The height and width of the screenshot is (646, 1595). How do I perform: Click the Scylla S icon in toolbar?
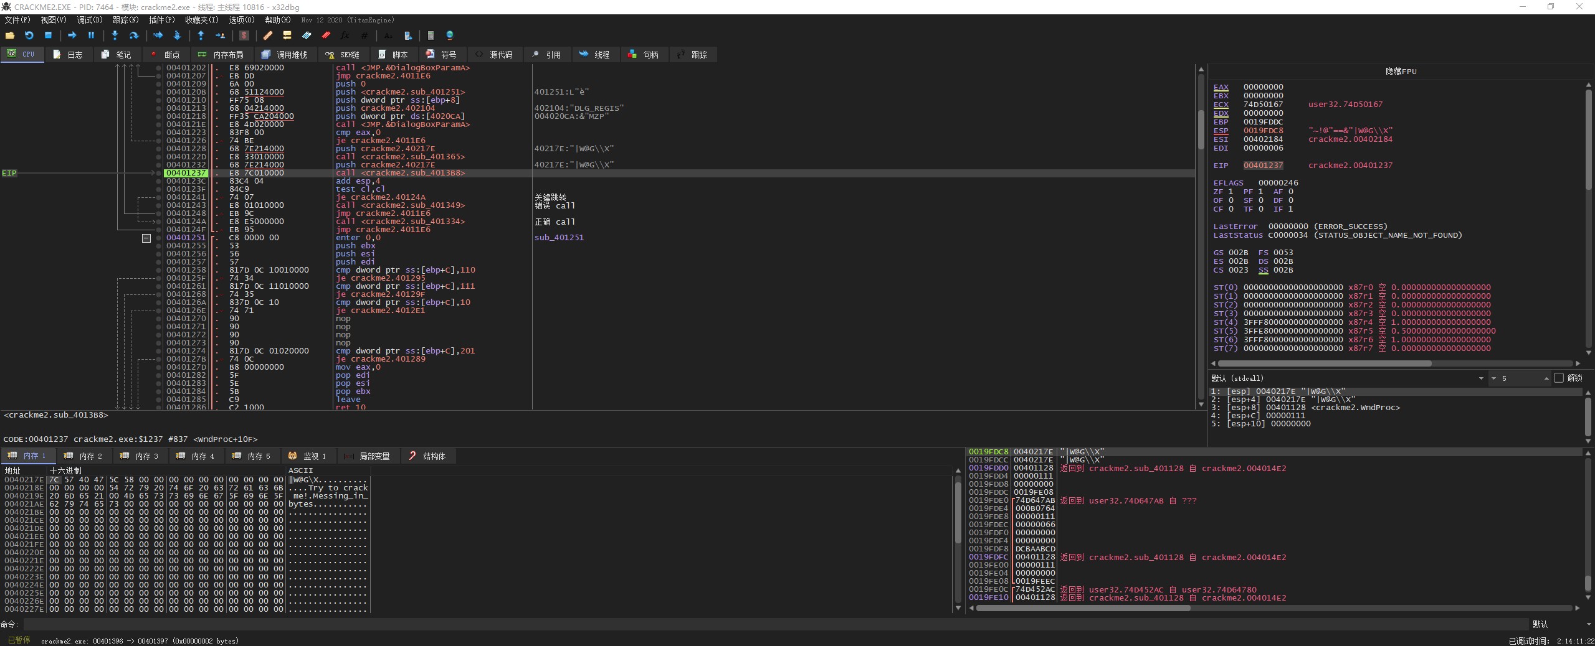pyautogui.click(x=244, y=35)
